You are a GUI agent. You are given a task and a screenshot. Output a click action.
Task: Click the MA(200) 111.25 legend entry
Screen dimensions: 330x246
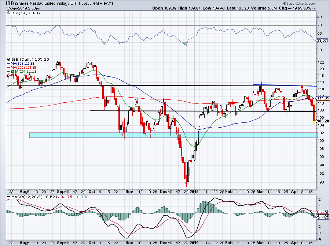click(x=22, y=67)
